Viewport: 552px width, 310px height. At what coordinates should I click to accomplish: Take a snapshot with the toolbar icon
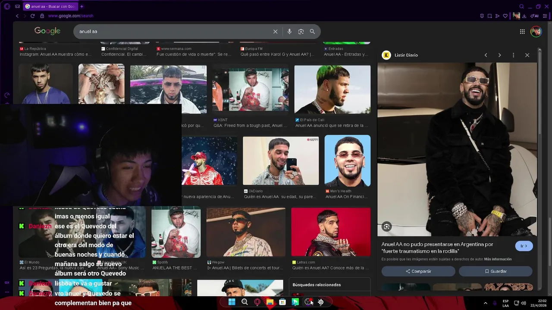coord(489,16)
